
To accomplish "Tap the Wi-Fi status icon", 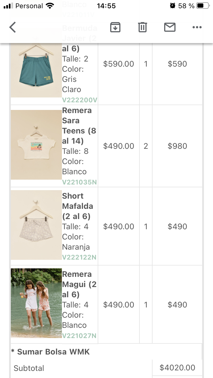I will tap(50, 6).
